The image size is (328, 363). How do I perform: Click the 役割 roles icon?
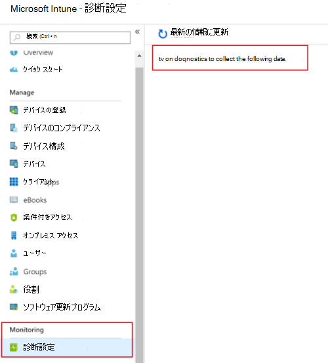tap(14, 289)
